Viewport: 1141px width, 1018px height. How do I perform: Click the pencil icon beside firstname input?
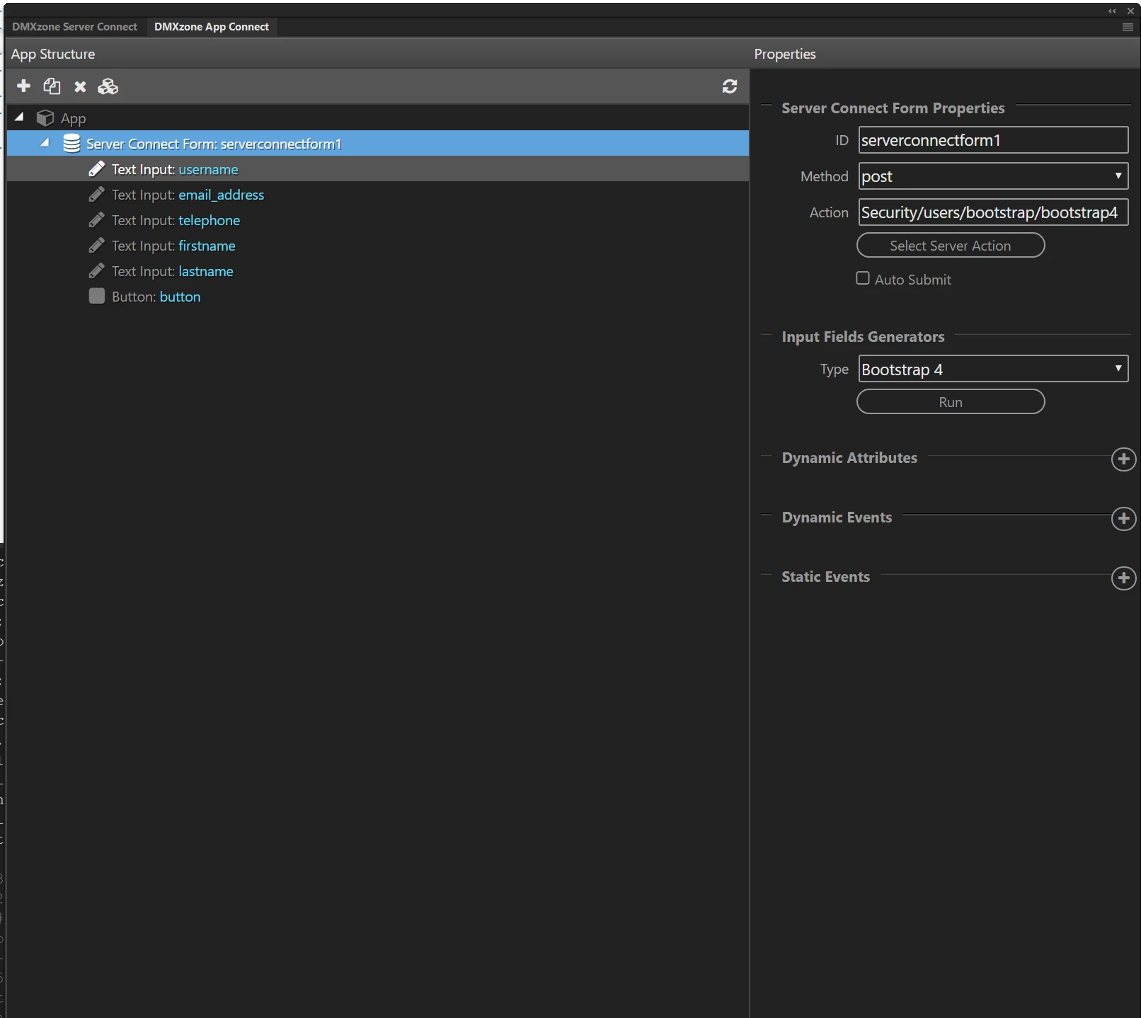point(97,246)
